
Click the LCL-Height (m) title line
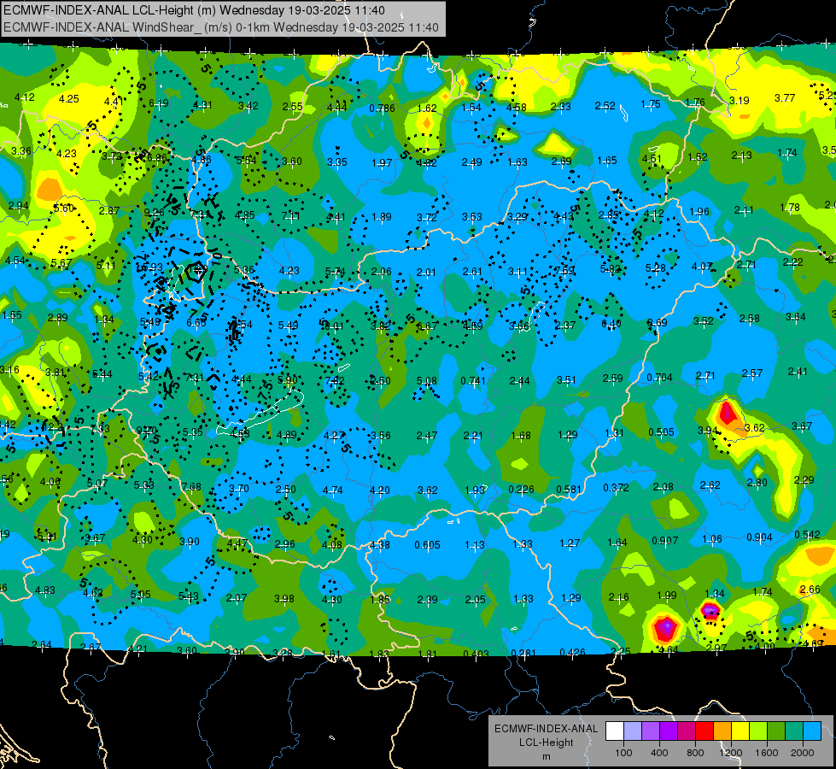click(x=194, y=10)
